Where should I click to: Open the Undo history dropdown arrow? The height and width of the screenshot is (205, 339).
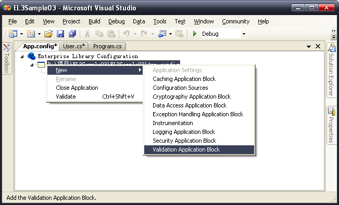point(135,34)
